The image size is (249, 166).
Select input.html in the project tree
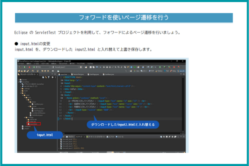pos(32,124)
